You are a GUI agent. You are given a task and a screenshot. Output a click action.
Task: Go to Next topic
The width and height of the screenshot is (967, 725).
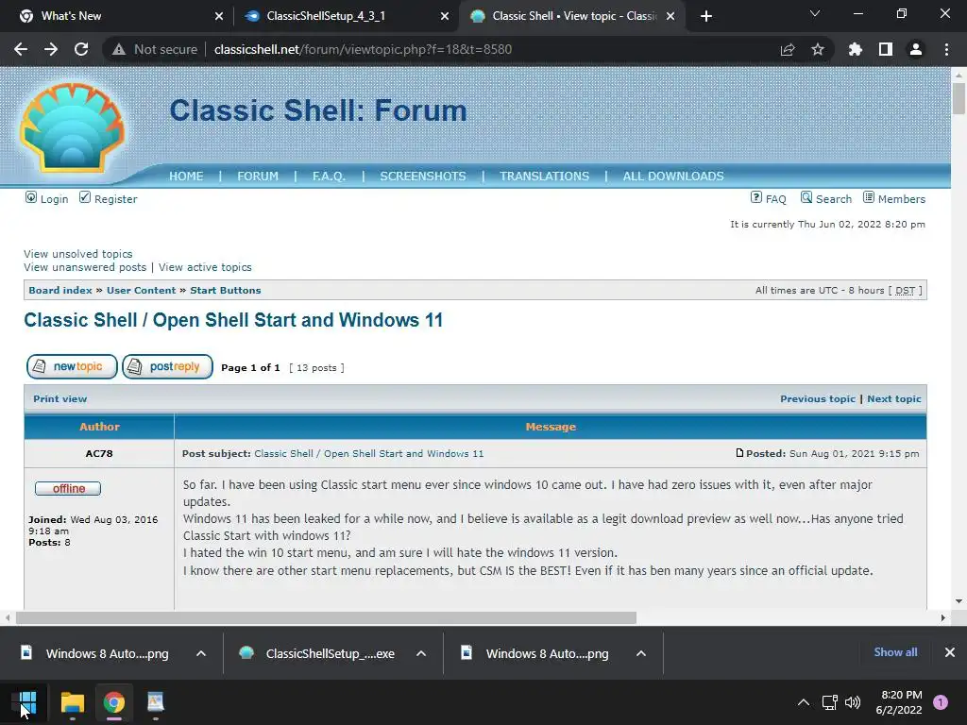[x=894, y=399]
